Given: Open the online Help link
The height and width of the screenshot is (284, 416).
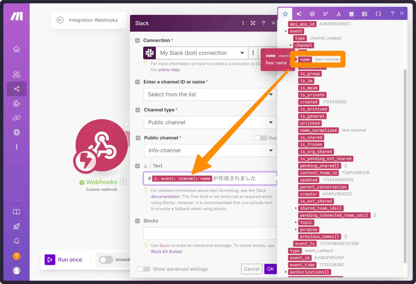Looking at the screenshot, I should 169,70.
